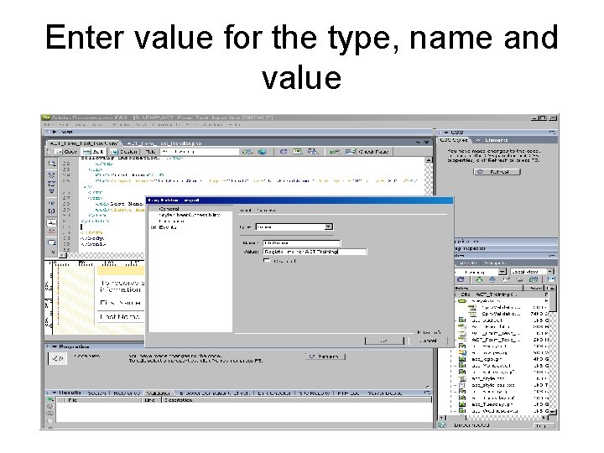Click the Refresh icon in Files panel toolbar

pyautogui.click(x=461, y=279)
